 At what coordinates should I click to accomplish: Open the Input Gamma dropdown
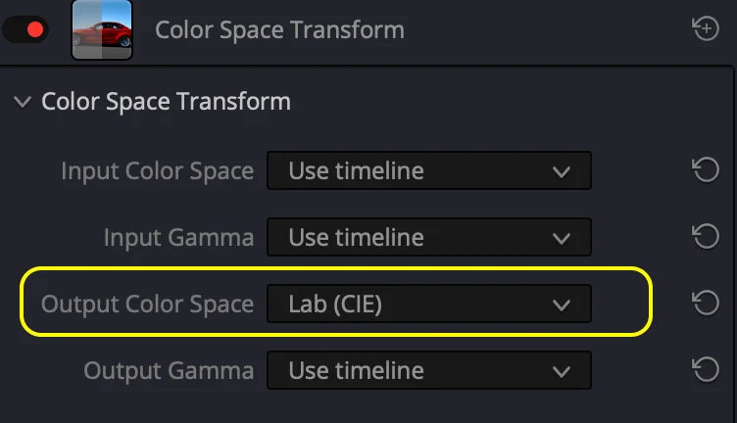coord(429,237)
